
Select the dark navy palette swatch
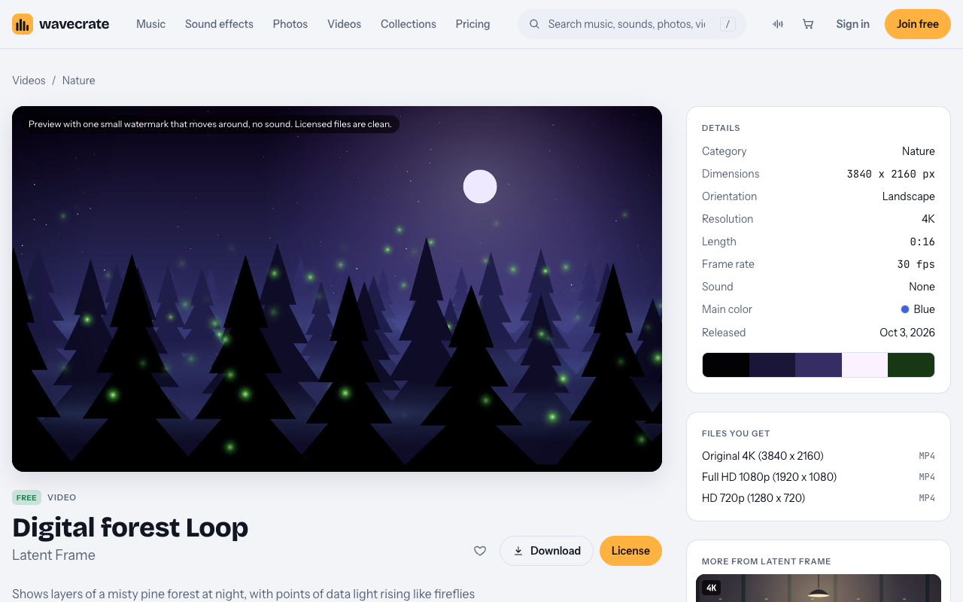pos(772,365)
